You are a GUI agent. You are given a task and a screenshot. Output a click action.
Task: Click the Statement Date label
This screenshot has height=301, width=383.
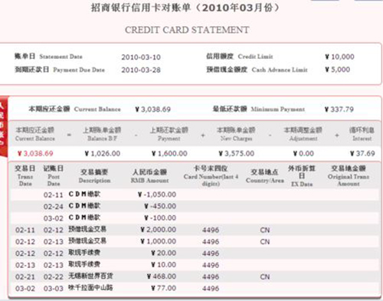click(48, 57)
